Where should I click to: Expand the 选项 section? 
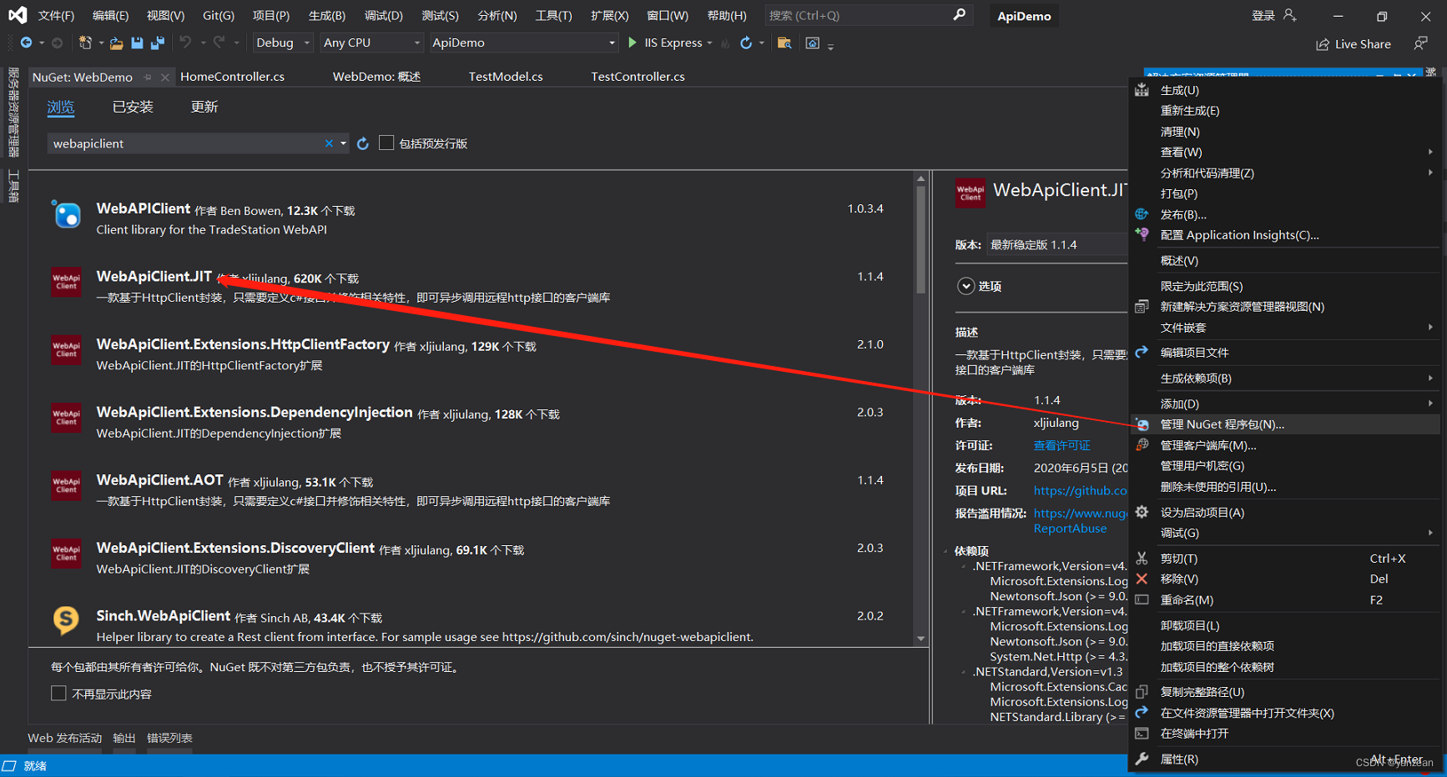coord(966,286)
